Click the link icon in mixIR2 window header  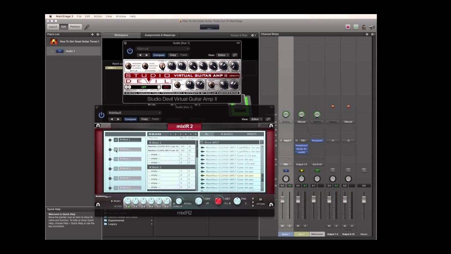pyautogui.click(x=268, y=119)
